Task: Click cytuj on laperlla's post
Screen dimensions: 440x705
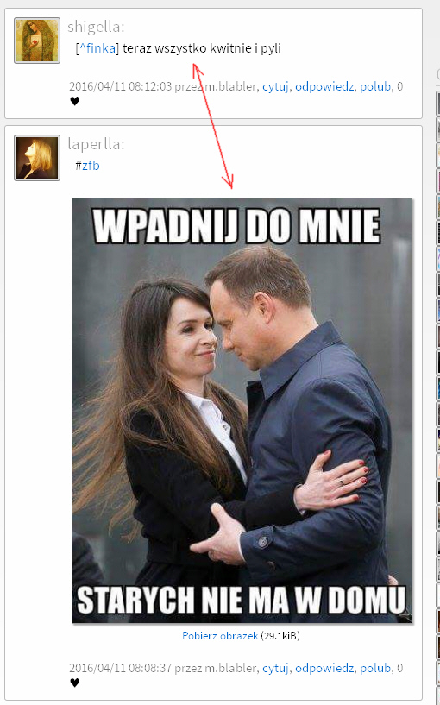Action: 275,668
